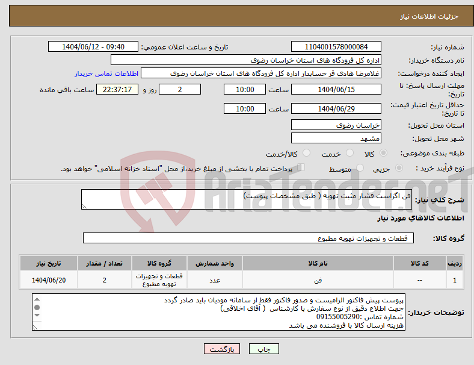This screenshot has width=474, height=365.
Task: Click the گروه کالا column header
Action: coord(159,263)
